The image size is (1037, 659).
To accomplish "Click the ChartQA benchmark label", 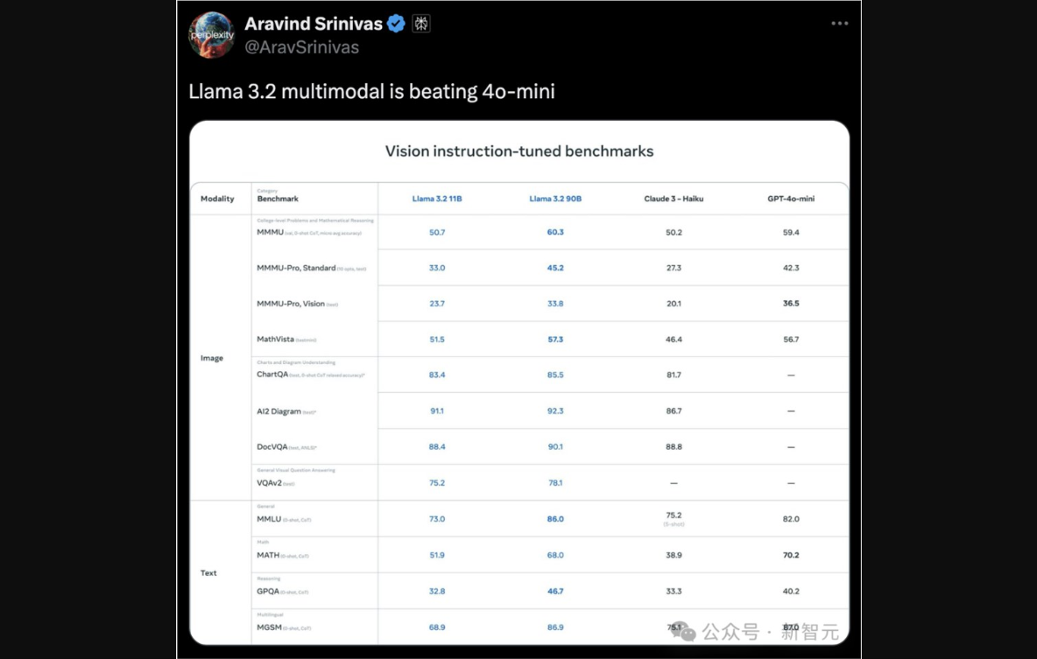I will 272,374.
